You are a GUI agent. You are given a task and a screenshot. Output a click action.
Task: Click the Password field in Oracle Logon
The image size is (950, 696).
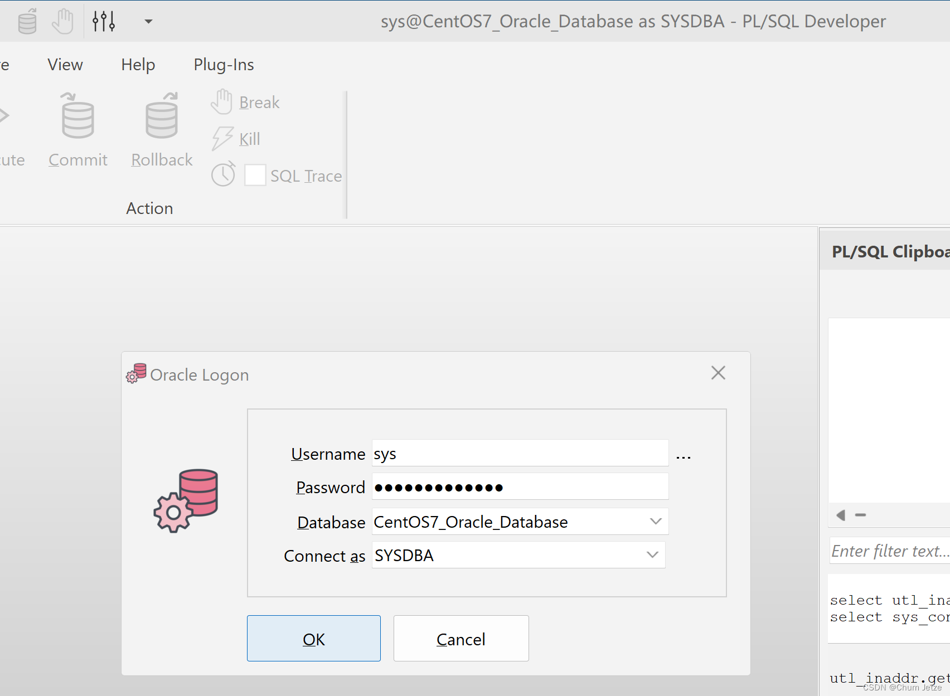520,486
